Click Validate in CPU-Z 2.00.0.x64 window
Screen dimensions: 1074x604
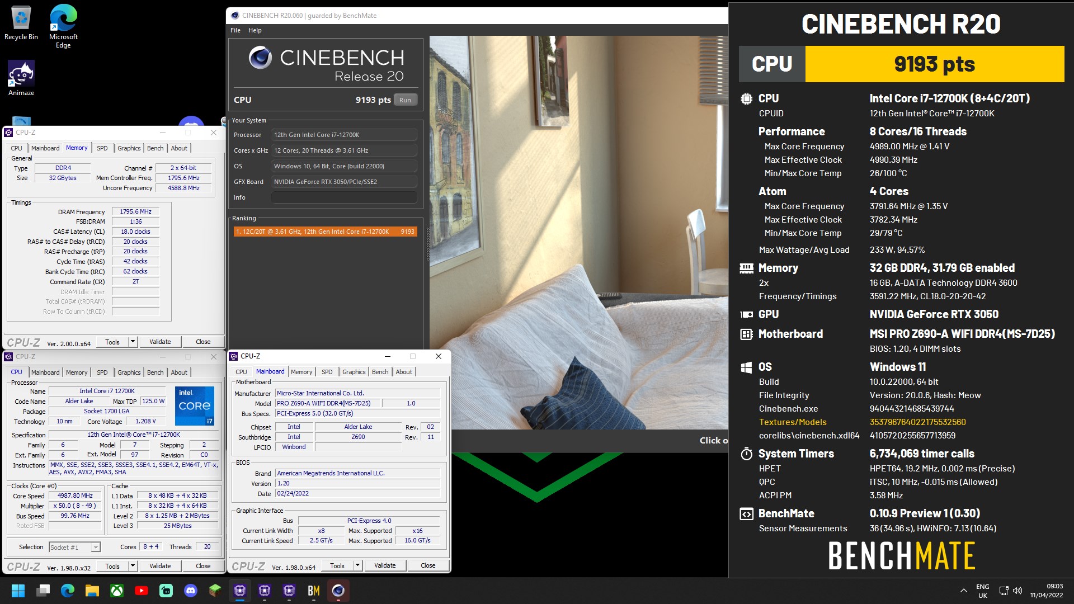click(160, 342)
